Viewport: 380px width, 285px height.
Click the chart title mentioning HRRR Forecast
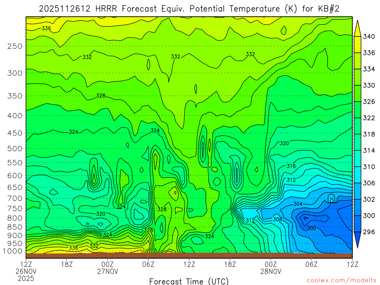click(189, 9)
